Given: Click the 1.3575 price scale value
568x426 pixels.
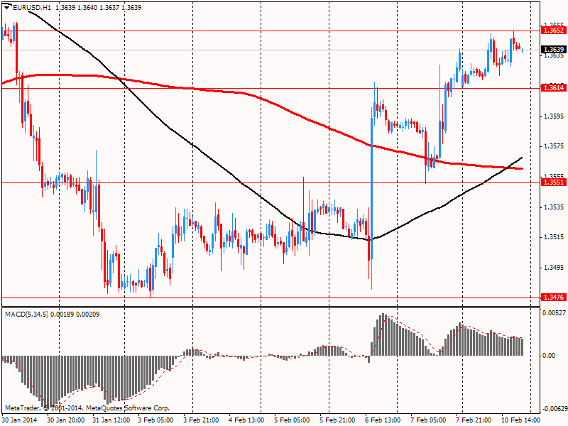Looking at the screenshot, I should pyautogui.click(x=554, y=146).
